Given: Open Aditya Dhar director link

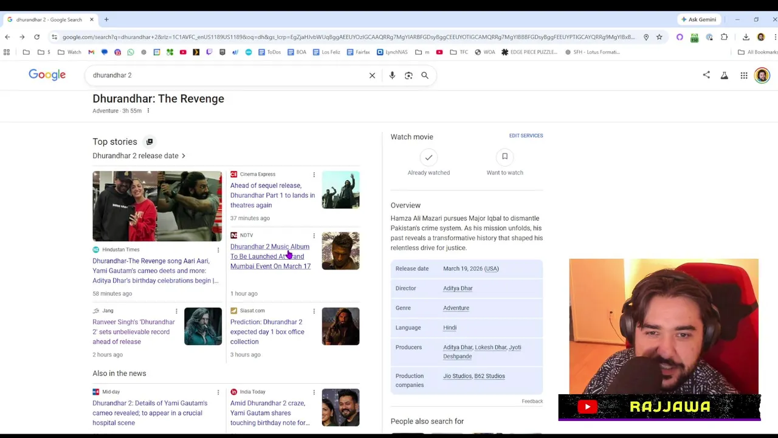Looking at the screenshot, I should [458, 288].
